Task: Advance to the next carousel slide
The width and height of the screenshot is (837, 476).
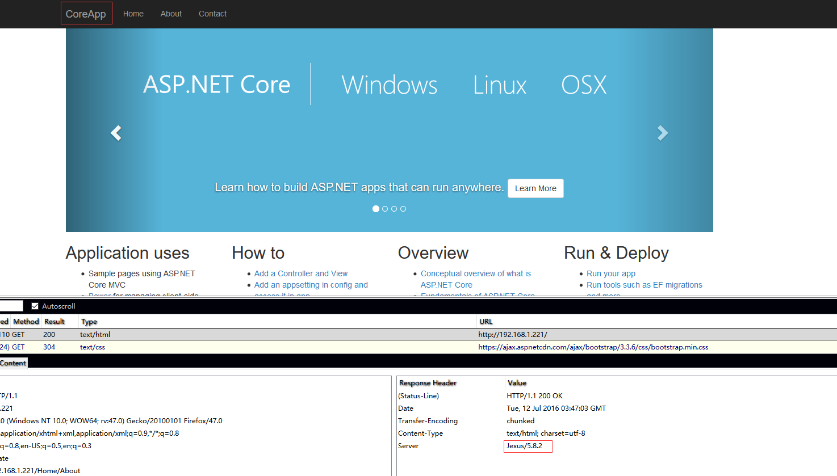Action: [663, 133]
